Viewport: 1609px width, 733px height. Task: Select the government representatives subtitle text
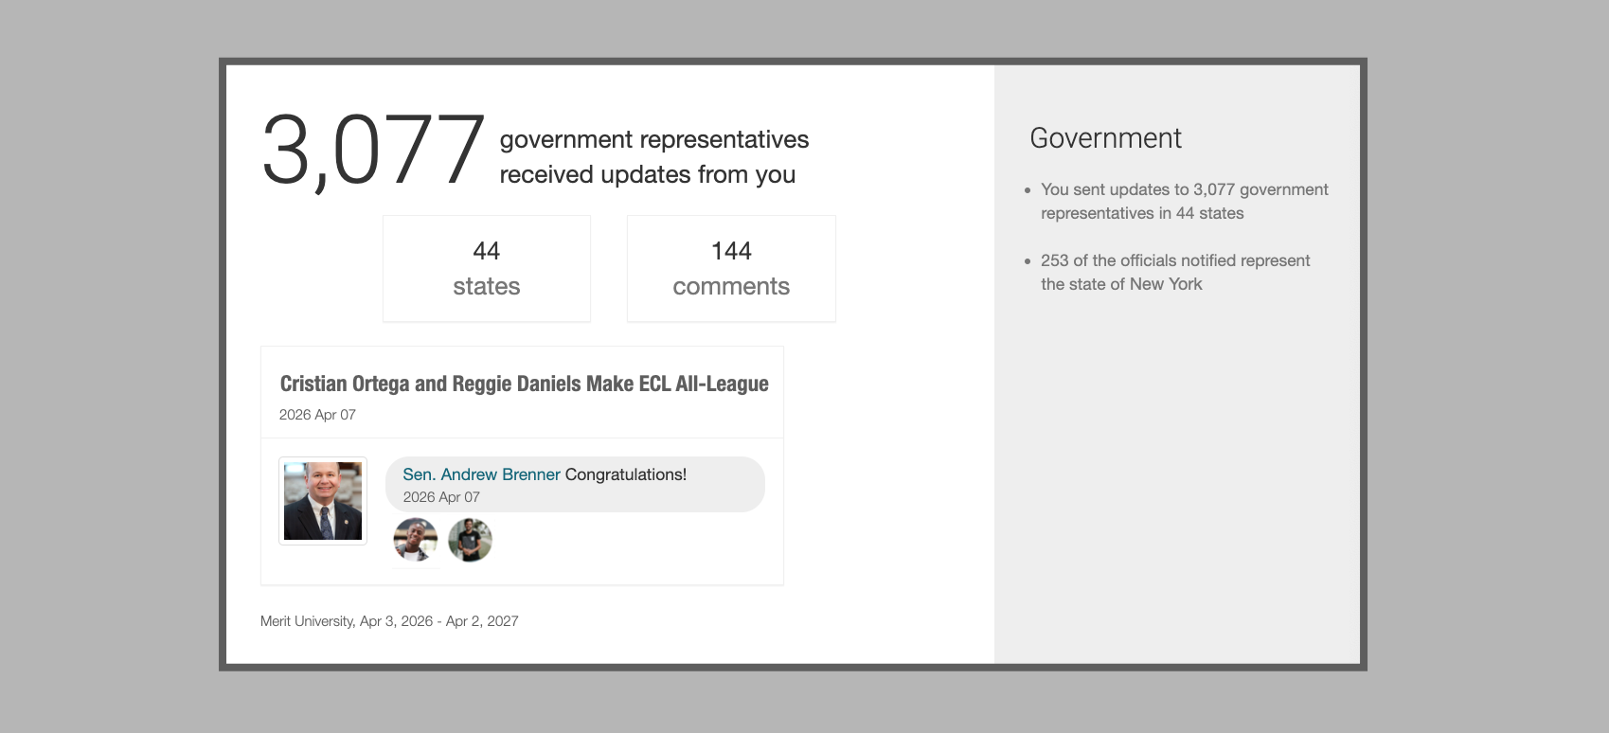653,156
